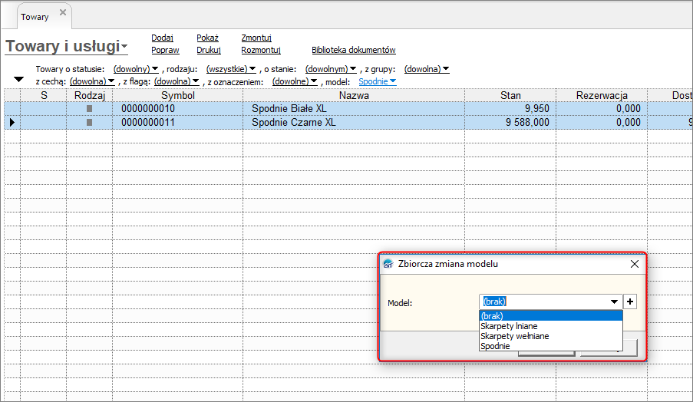Screen dimensions: 693x402
Task: Select symbol cell 0000000010
Action: 148,109
